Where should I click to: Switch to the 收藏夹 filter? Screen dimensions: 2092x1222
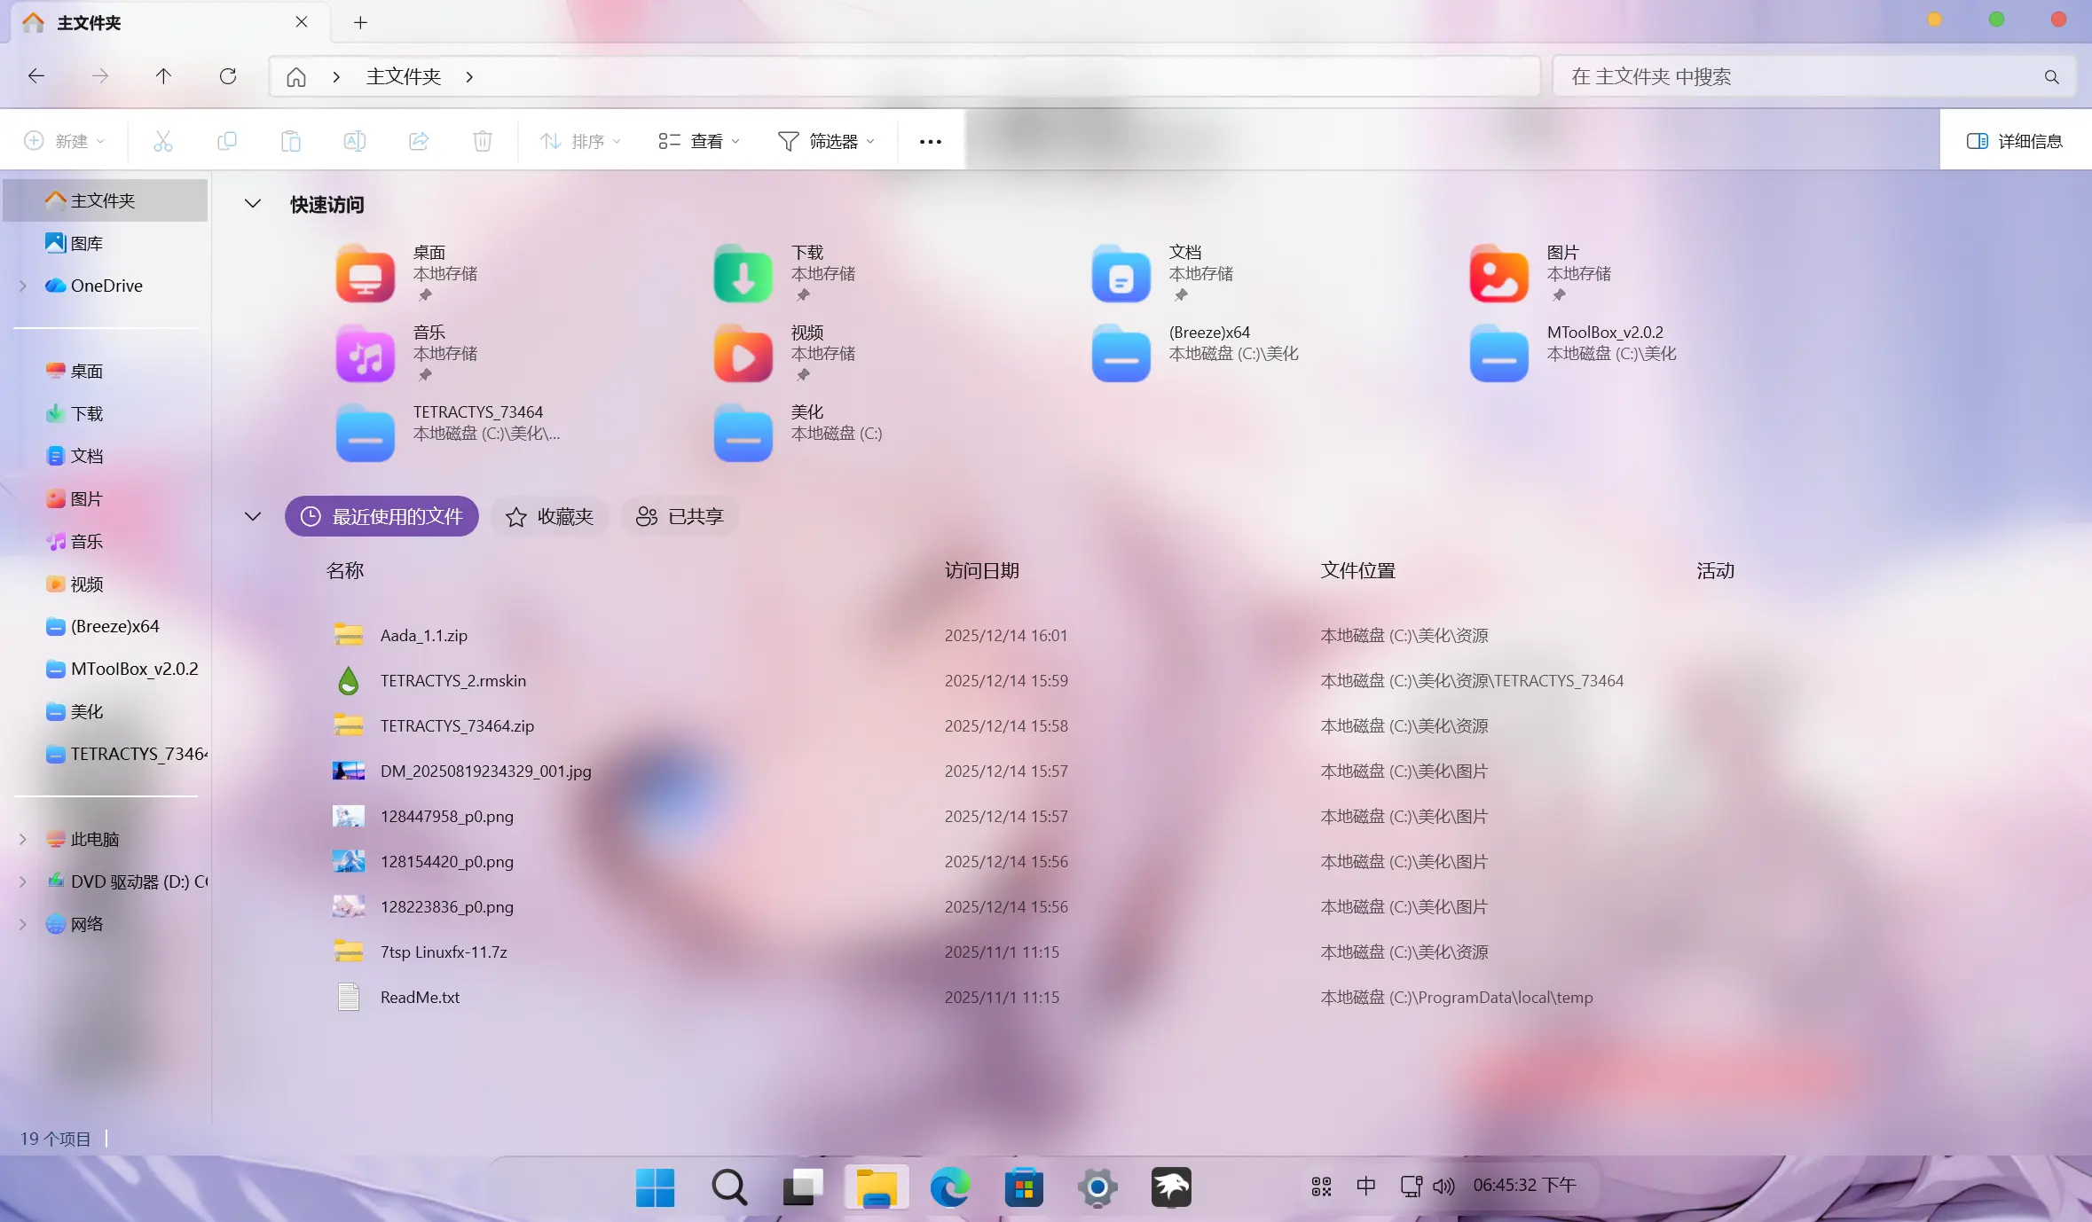pyautogui.click(x=549, y=516)
